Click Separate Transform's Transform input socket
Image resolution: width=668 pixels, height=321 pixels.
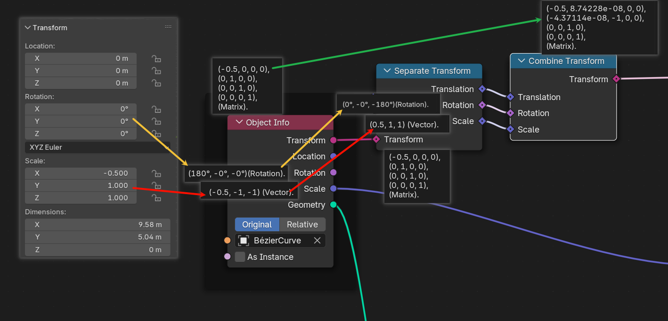pos(376,139)
